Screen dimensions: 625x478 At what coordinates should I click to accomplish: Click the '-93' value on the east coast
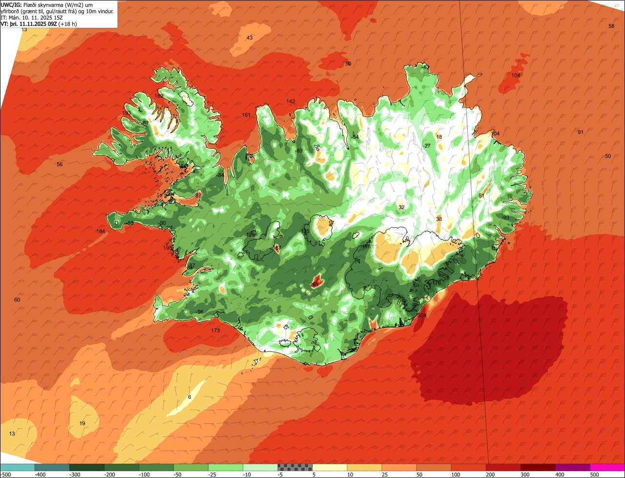click(505, 217)
